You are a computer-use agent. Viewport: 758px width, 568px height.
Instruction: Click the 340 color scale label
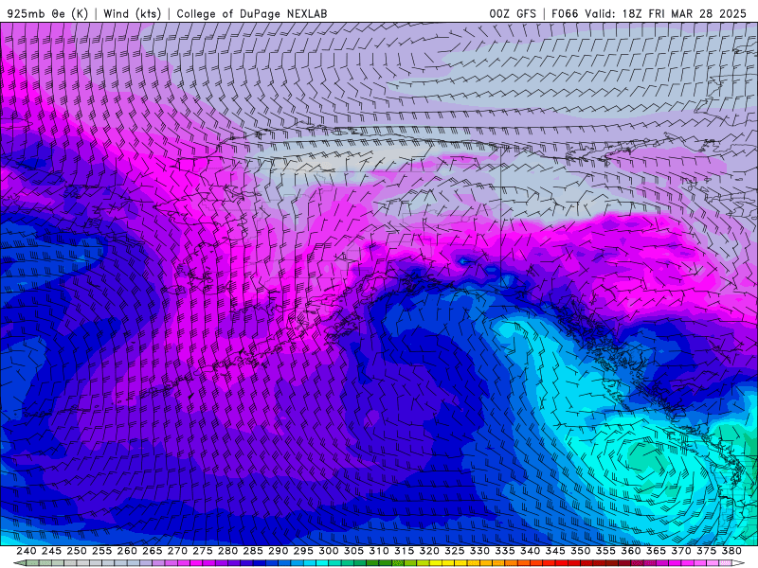pyautogui.click(x=531, y=551)
